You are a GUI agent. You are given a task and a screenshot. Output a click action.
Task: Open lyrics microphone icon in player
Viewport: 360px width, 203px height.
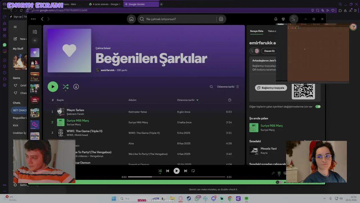(273, 173)
